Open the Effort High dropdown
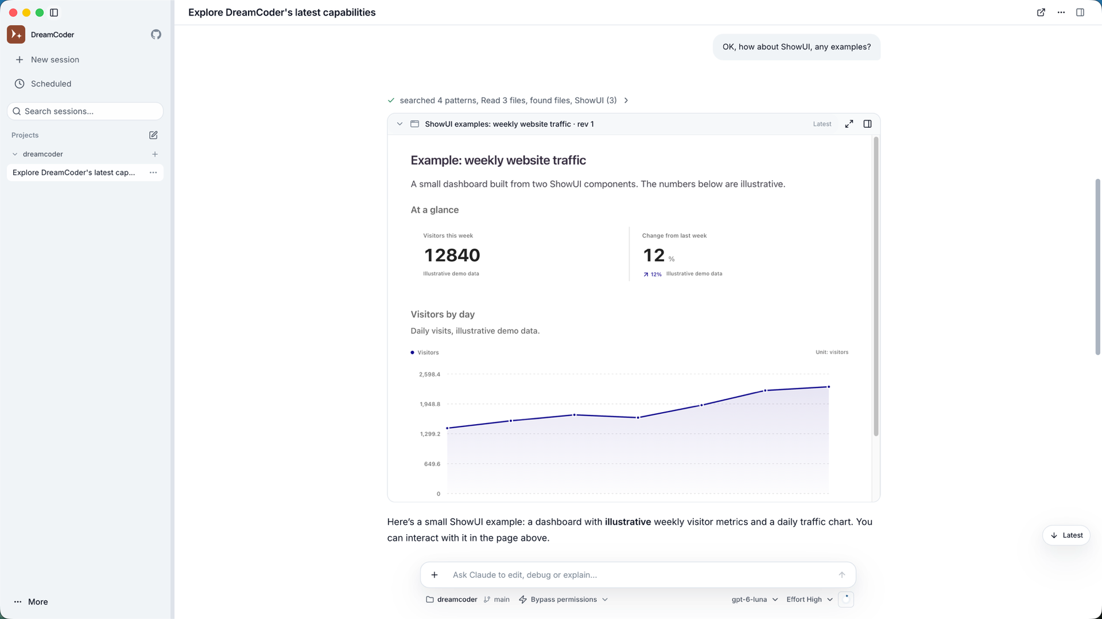This screenshot has height=619, width=1102. (809, 600)
